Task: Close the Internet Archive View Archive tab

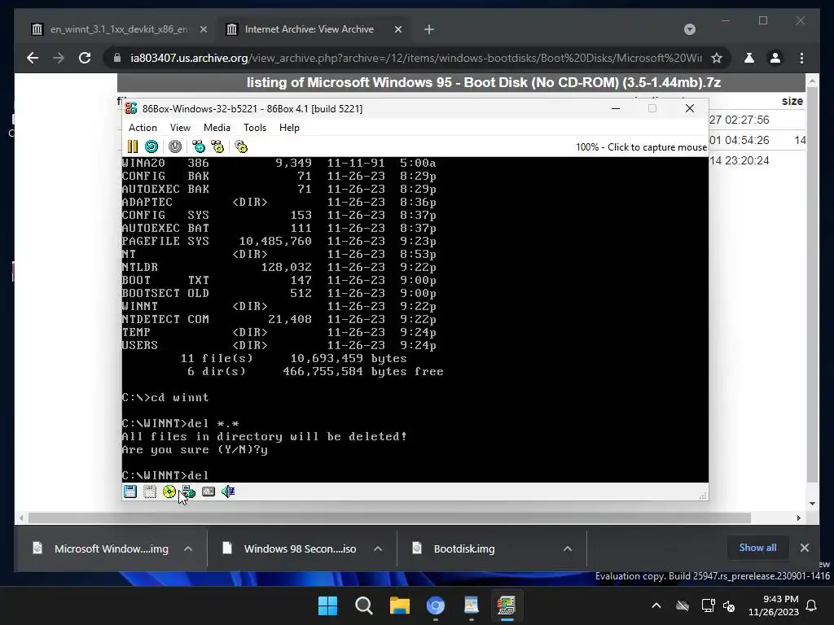Action: pos(397,29)
